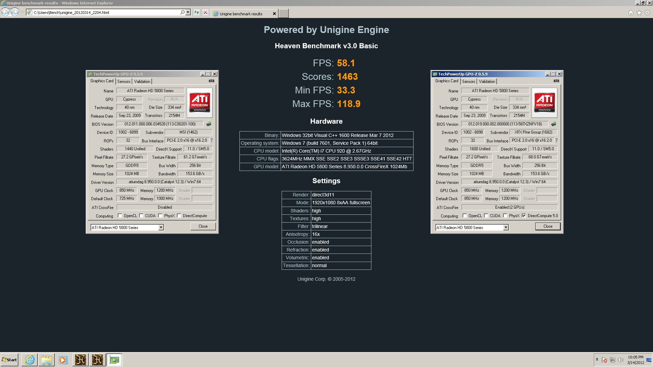Open Windows Media Player from the taskbar

click(x=63, y=360)
